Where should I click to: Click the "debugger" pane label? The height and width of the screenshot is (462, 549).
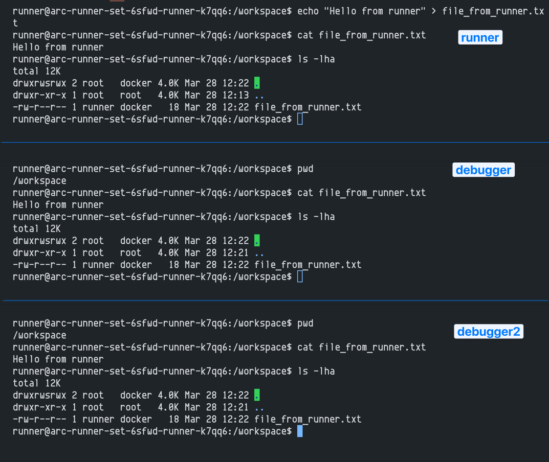tap(483, 170)
